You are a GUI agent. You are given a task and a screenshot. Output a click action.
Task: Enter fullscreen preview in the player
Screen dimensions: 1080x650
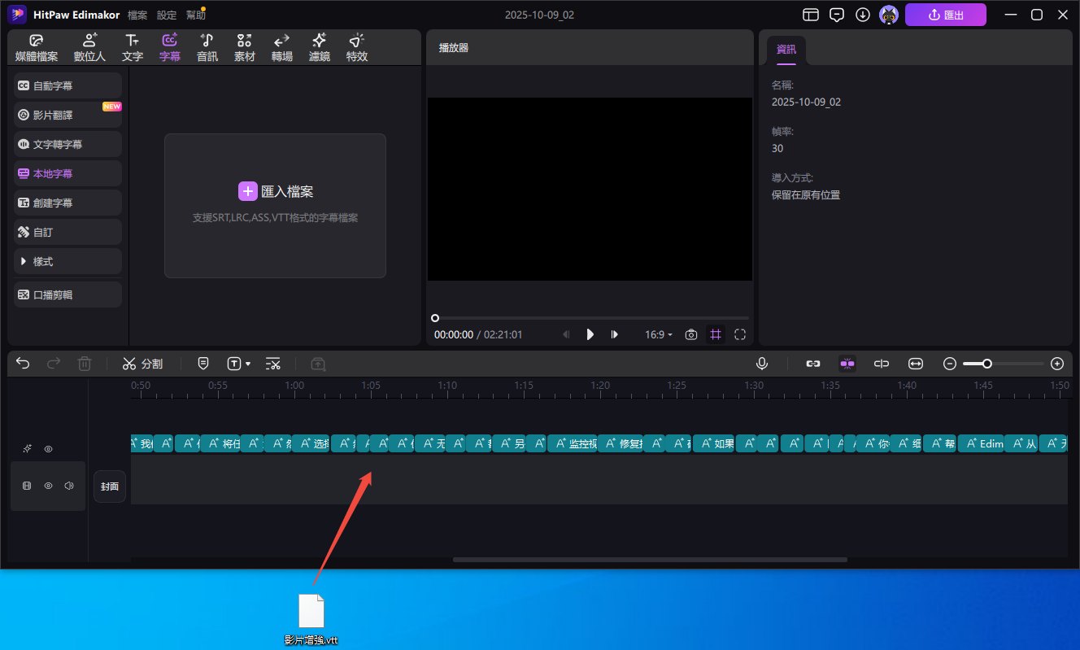(739, 334)
